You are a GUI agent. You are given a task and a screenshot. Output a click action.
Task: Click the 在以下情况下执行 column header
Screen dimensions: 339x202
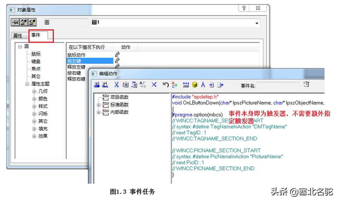click(x=90, y=47)
